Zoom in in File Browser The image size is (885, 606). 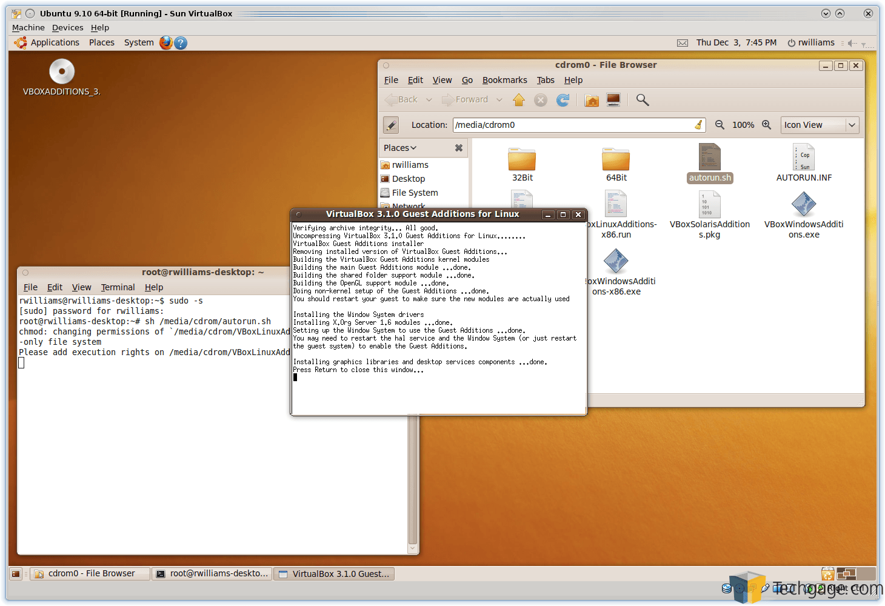[766, 125]
